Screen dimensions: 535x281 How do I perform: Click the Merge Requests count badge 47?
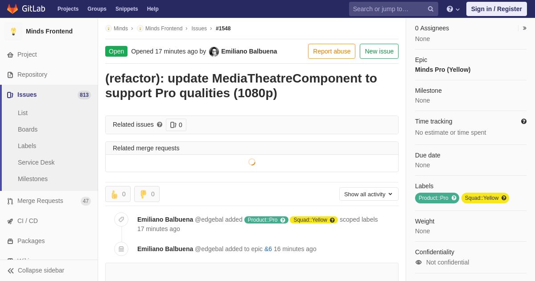[x=86, y=201]
